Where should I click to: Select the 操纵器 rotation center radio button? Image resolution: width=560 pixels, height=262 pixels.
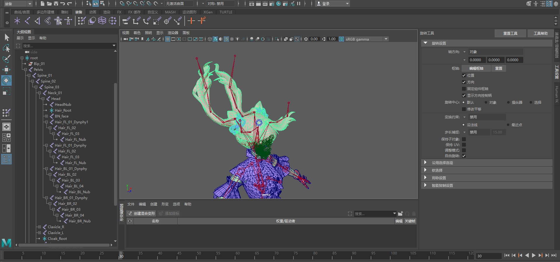(508, 102)
